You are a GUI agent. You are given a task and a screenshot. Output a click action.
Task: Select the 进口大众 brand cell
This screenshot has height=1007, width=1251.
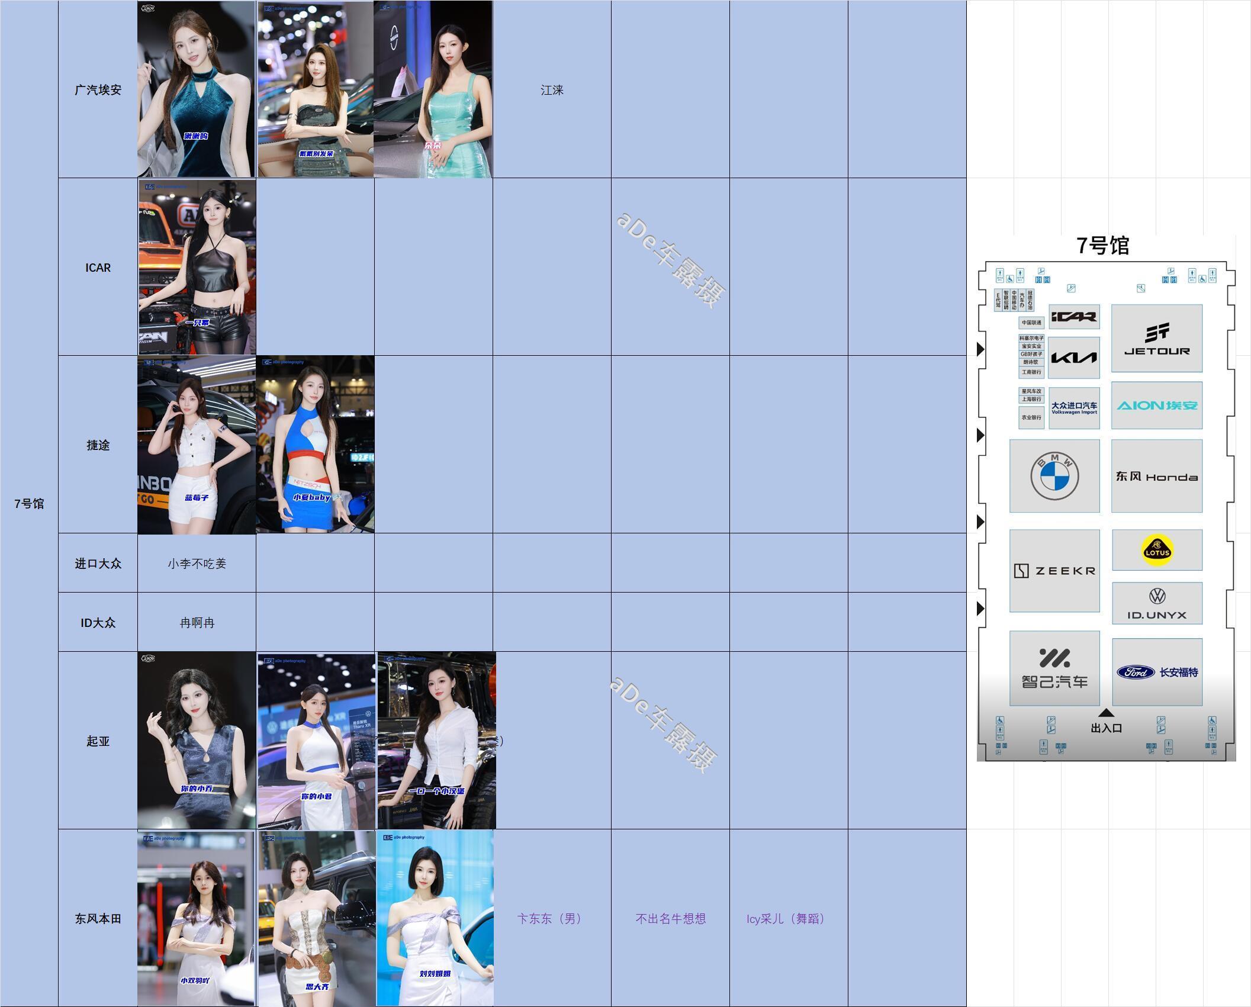(98, 563)
